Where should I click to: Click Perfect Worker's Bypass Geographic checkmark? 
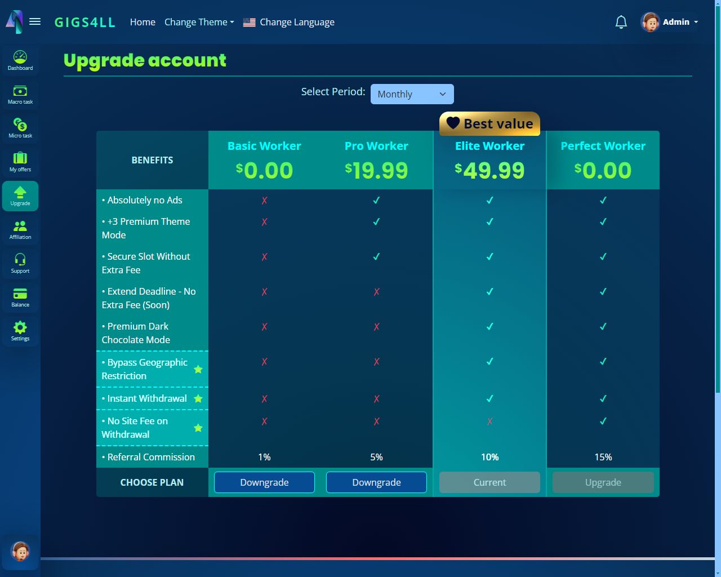[603, 361]
